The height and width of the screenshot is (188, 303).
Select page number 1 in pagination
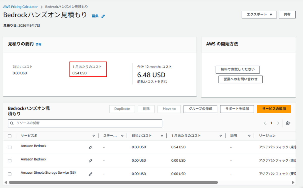pos(271,123)
